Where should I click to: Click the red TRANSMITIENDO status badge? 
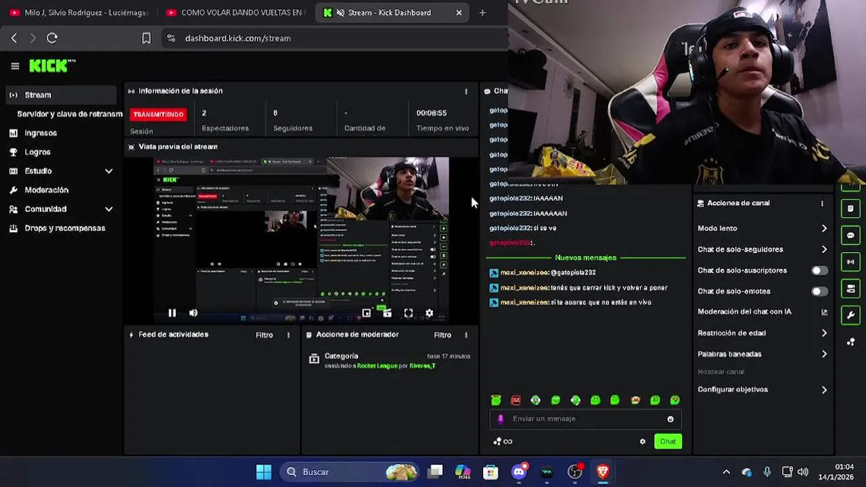point(158,114)
